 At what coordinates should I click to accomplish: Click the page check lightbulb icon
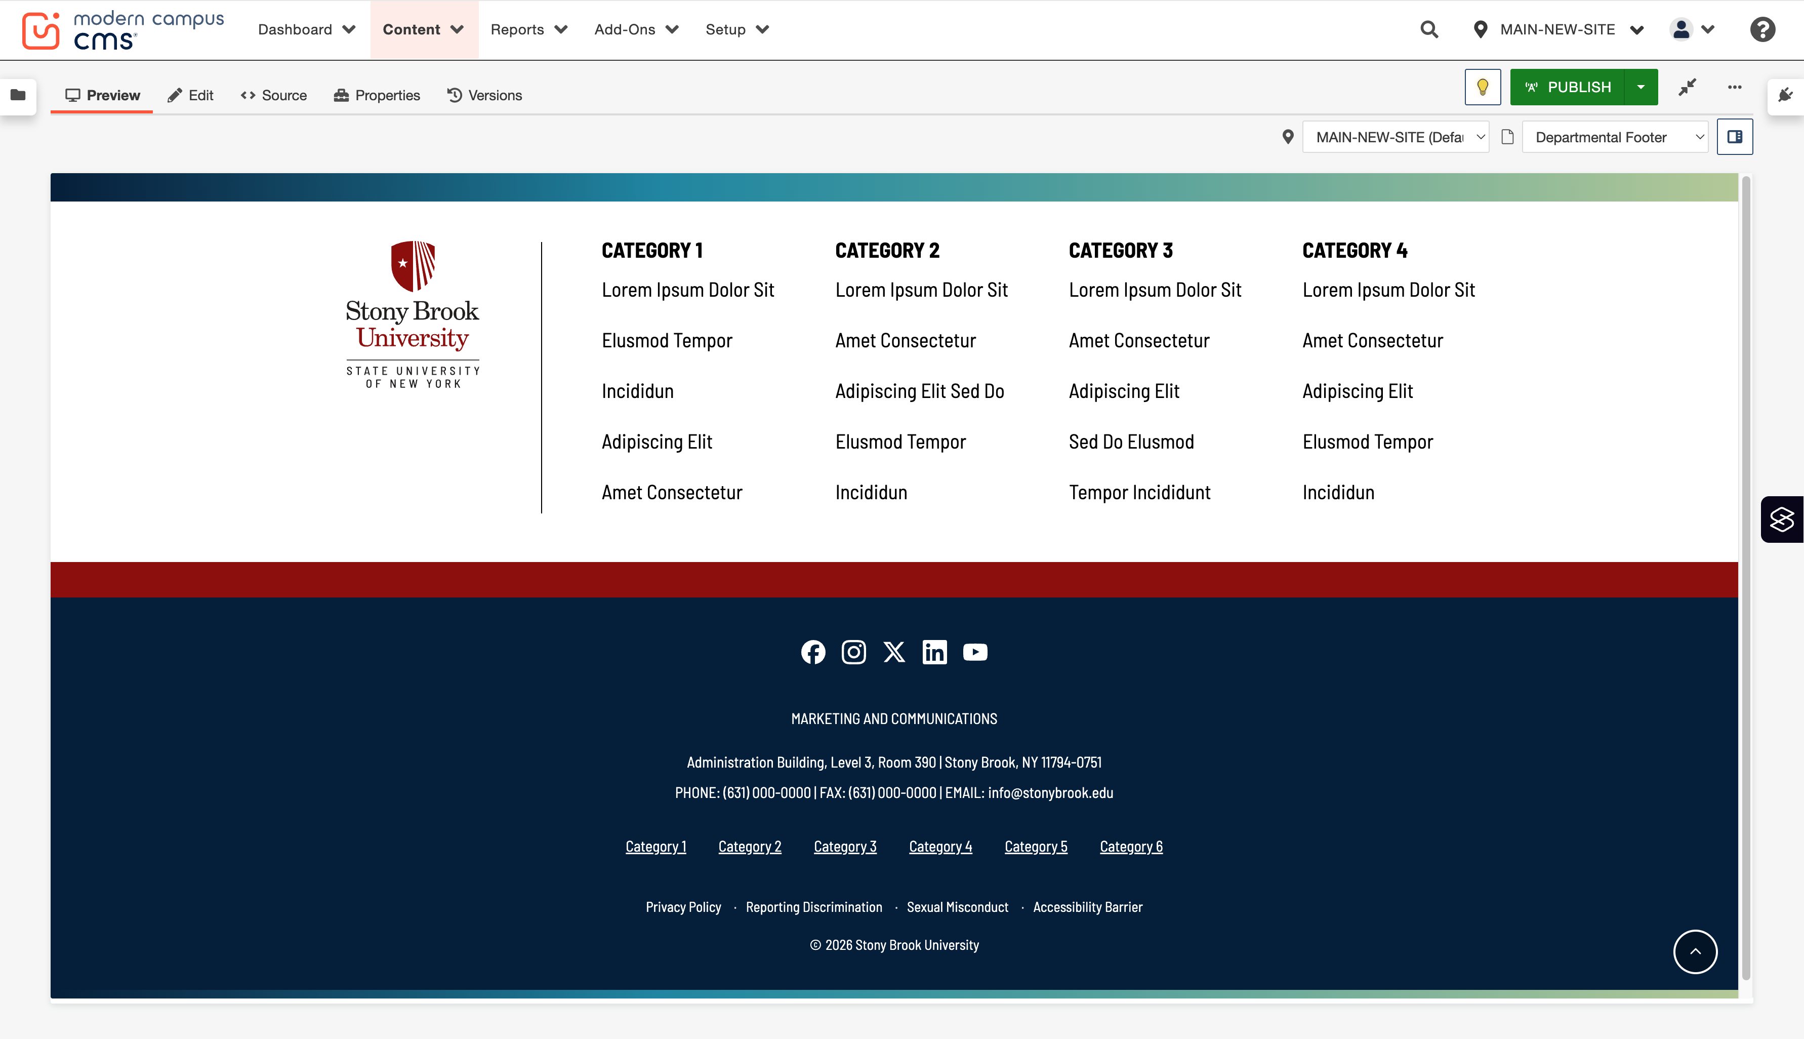tap(1482, 87)
